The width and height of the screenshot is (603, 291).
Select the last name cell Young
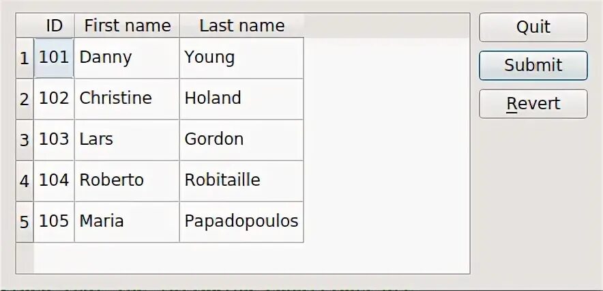[241, 57]
